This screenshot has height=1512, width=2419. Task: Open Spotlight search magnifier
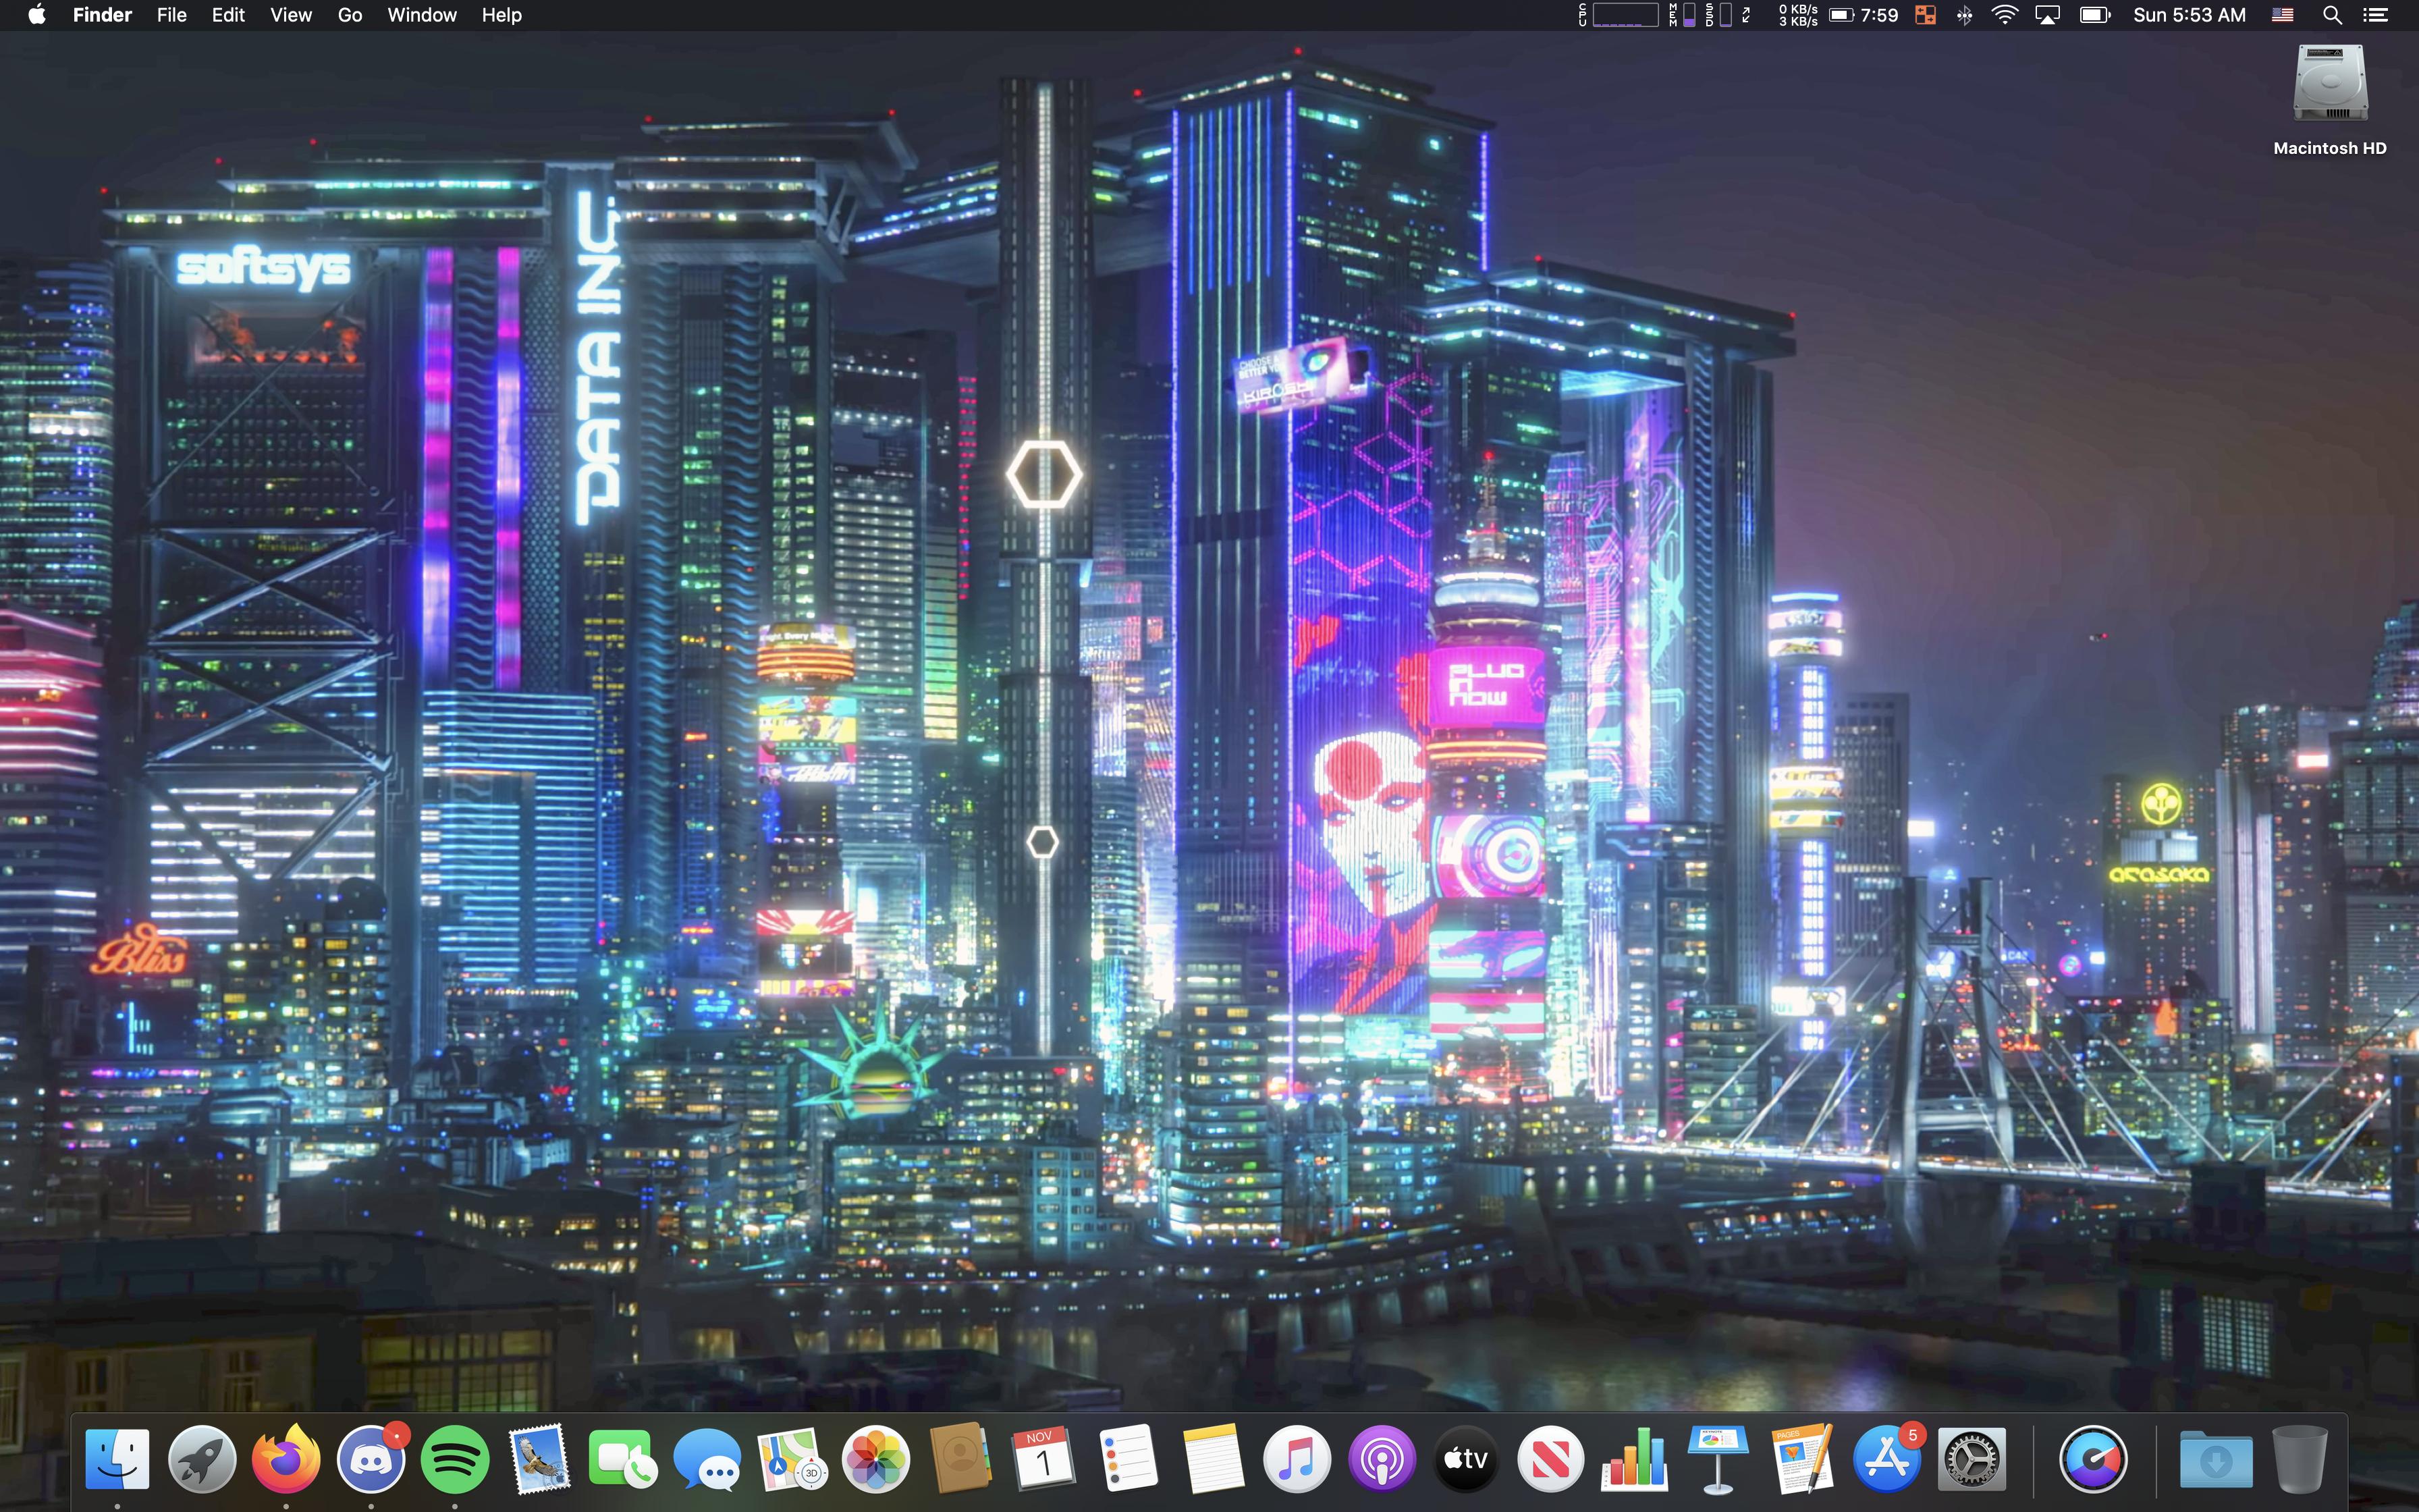point(2332,15)
